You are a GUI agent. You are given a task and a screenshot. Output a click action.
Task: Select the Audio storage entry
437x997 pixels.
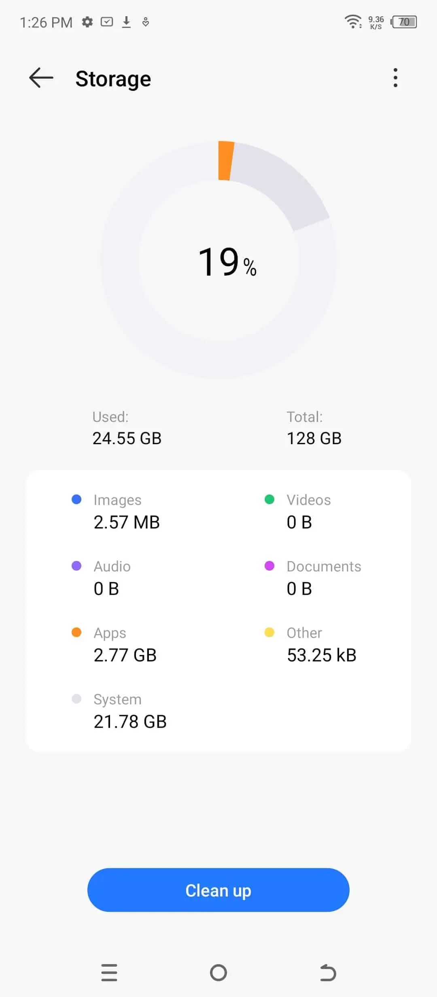click(x=112, y=578)
